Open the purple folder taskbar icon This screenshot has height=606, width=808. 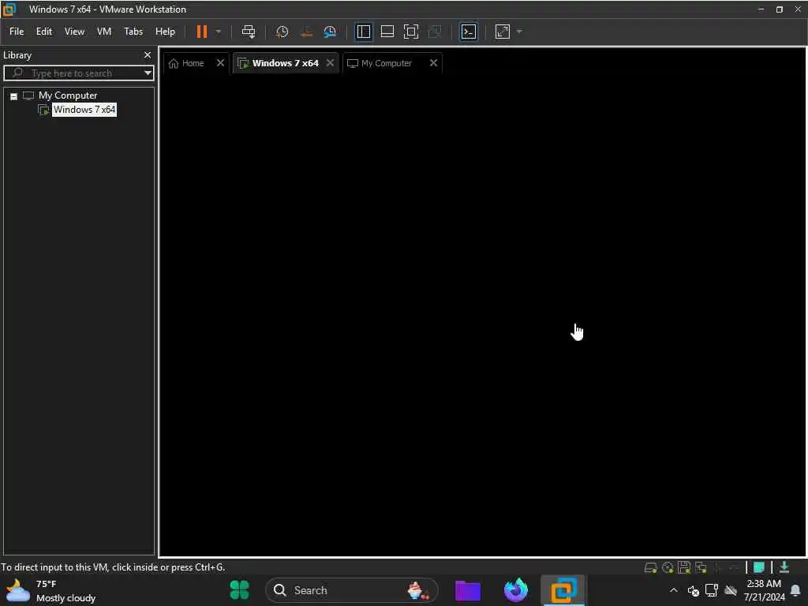(468, 590)
